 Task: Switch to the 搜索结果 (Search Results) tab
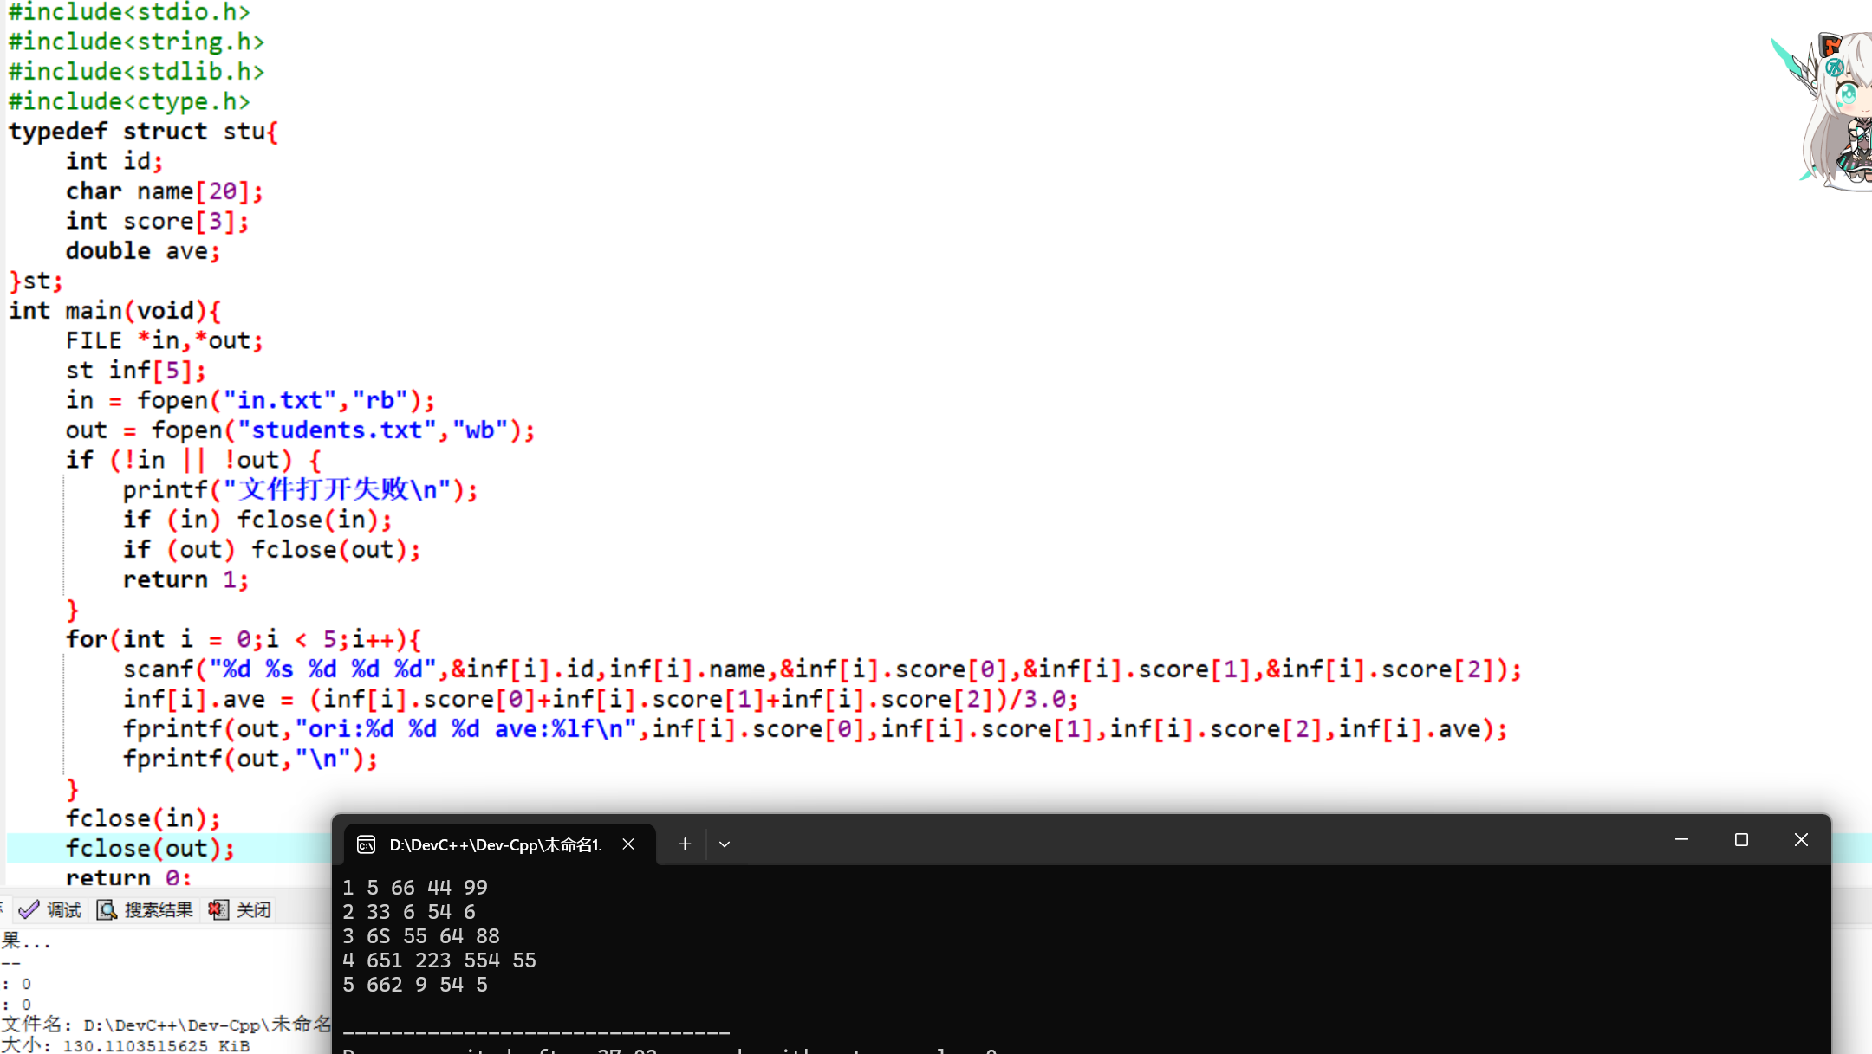pos(158,909)
